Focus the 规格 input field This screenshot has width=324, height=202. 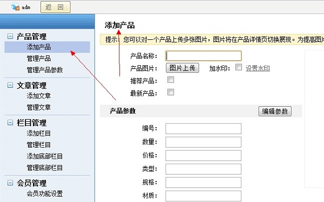204,183
